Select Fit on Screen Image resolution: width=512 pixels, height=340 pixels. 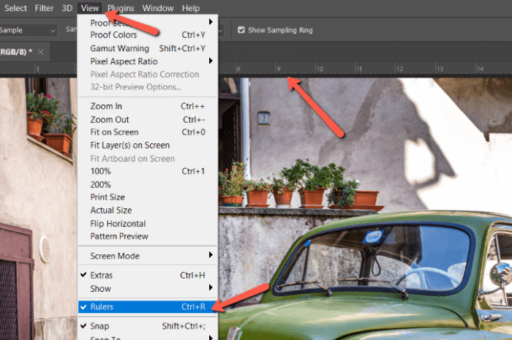point(113,132)
